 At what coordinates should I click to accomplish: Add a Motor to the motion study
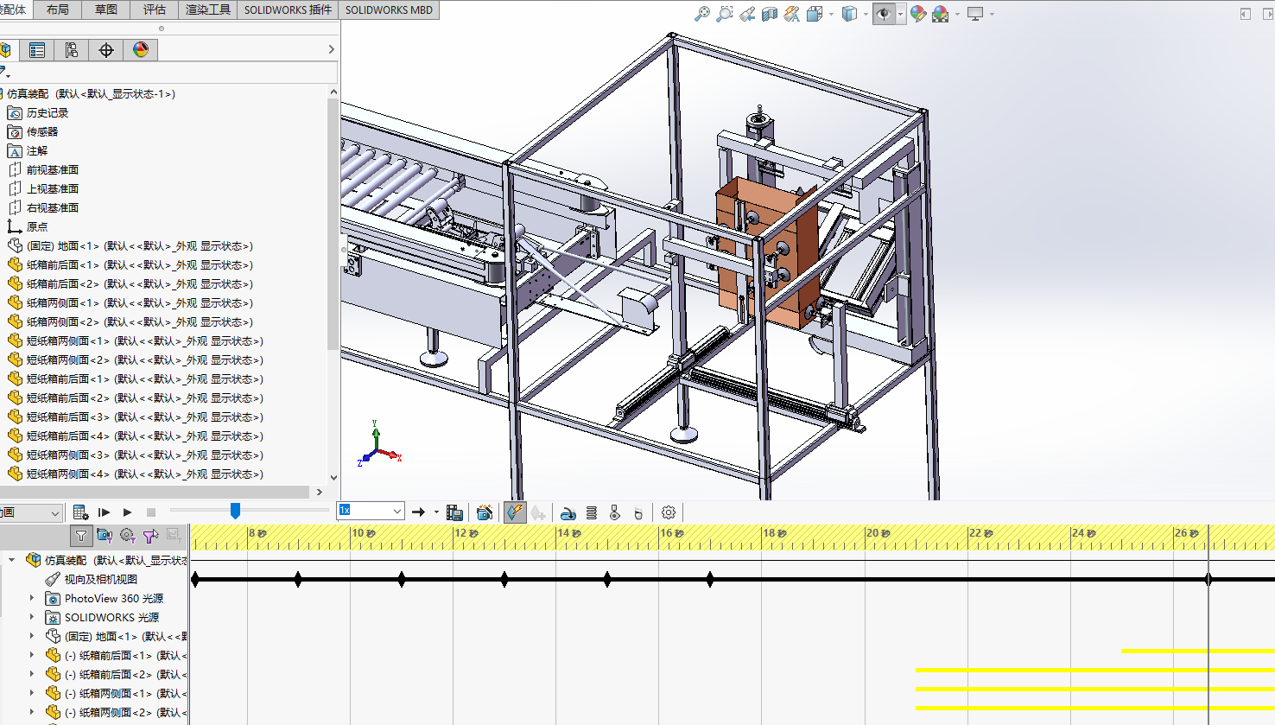point(568,512)
